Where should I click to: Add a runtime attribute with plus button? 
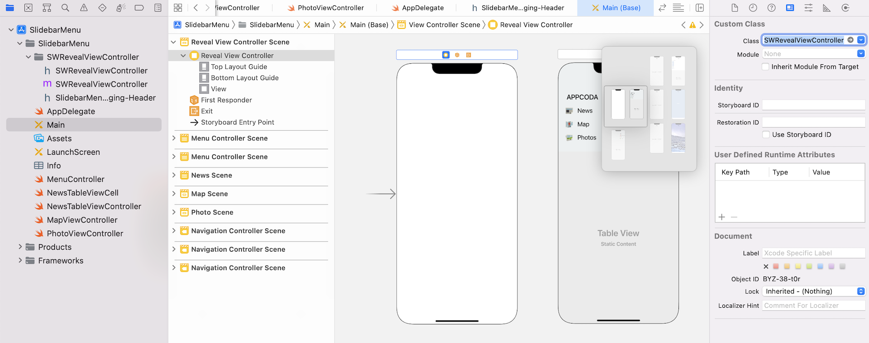[x=722, y=217]
